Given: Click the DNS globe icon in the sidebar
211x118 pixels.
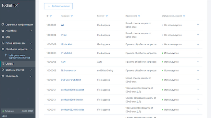Looking at the screenshot, I should click(x=3, y=37).
